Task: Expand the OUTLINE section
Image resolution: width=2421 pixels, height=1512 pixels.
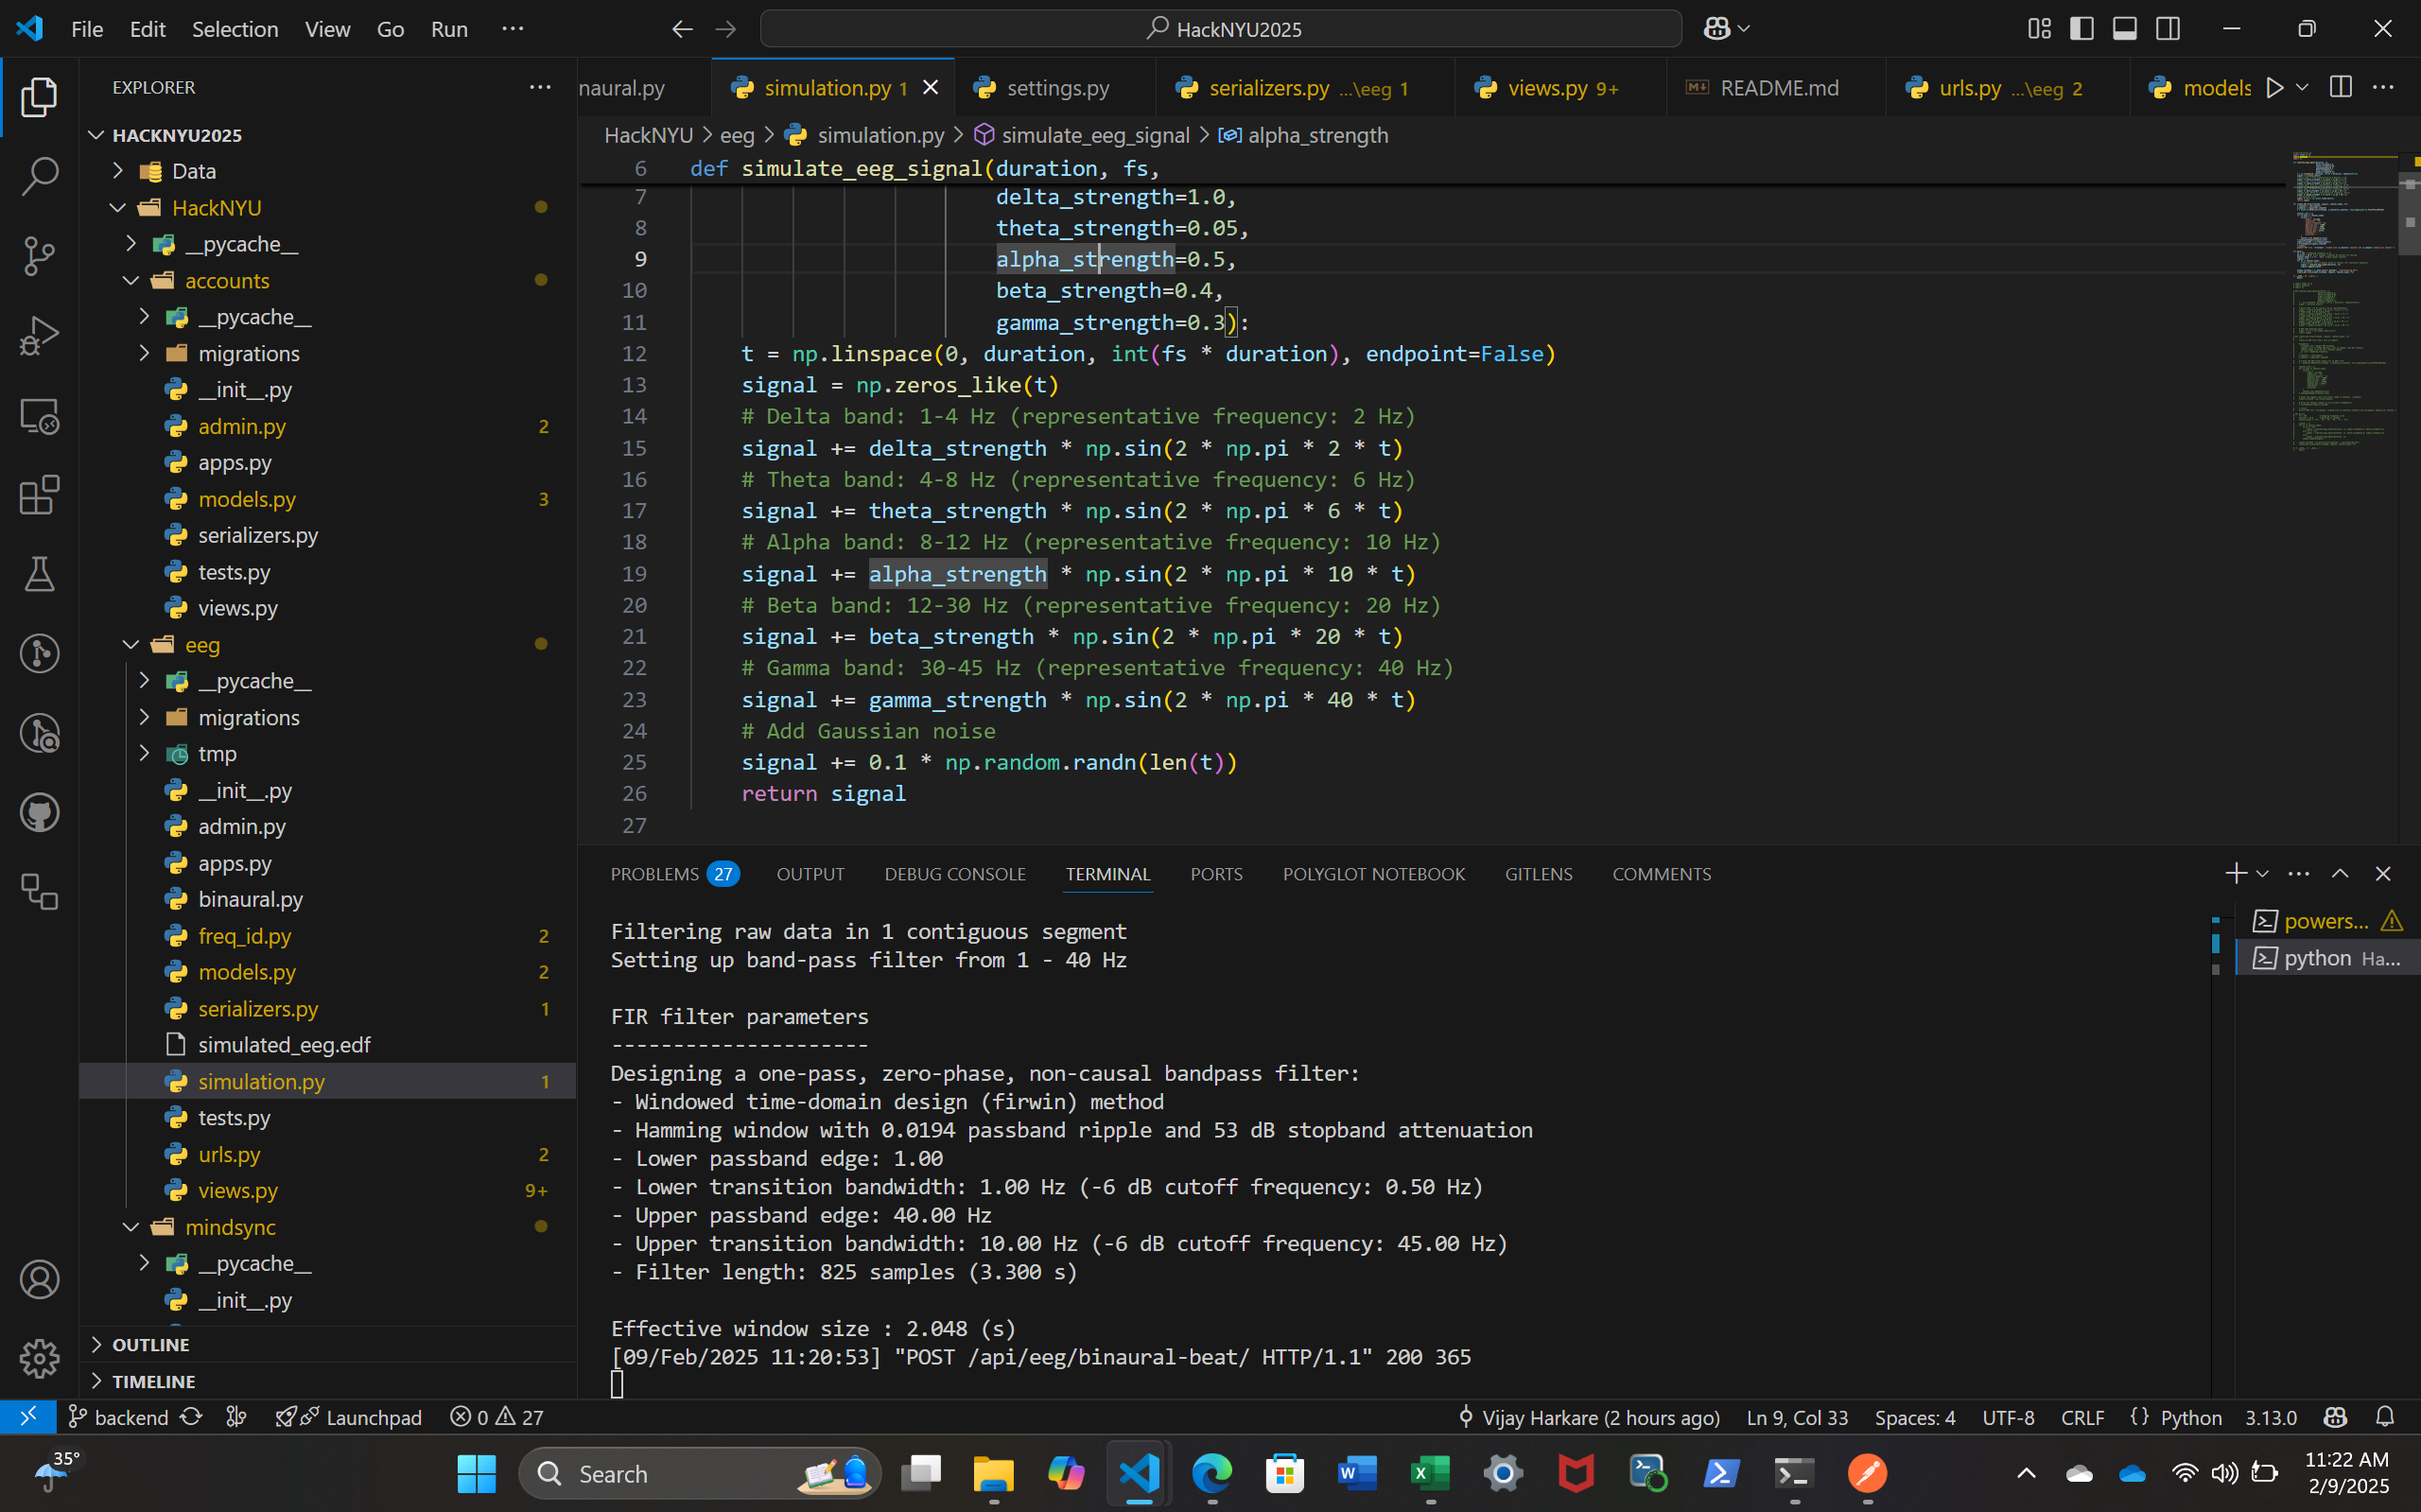Action: pyautogui.click(x=151, y=1344)
